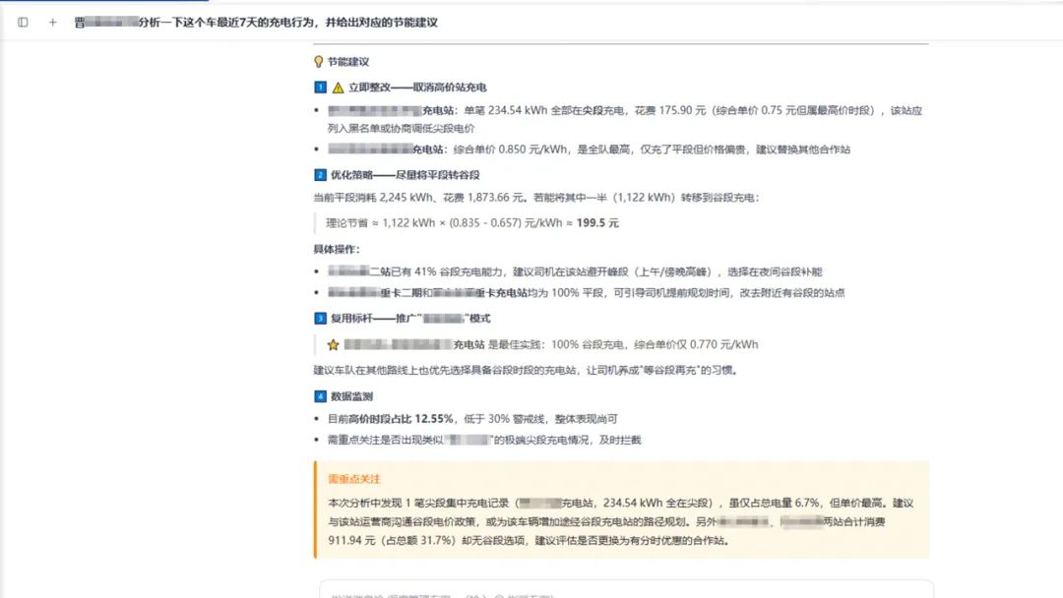Click the line 当前平段消耗 2,245 kWh

pyautogui.click(x=535, y=198)
